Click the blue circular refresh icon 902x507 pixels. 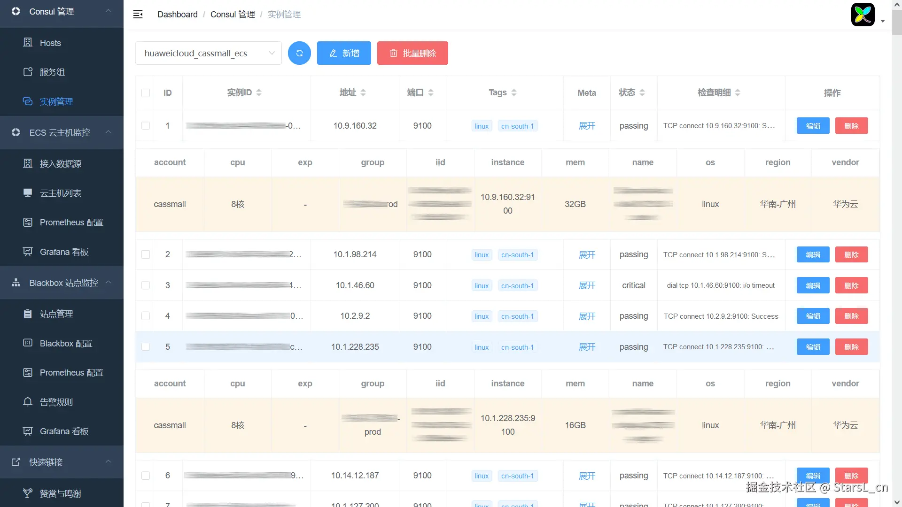[x=299, y=53]
